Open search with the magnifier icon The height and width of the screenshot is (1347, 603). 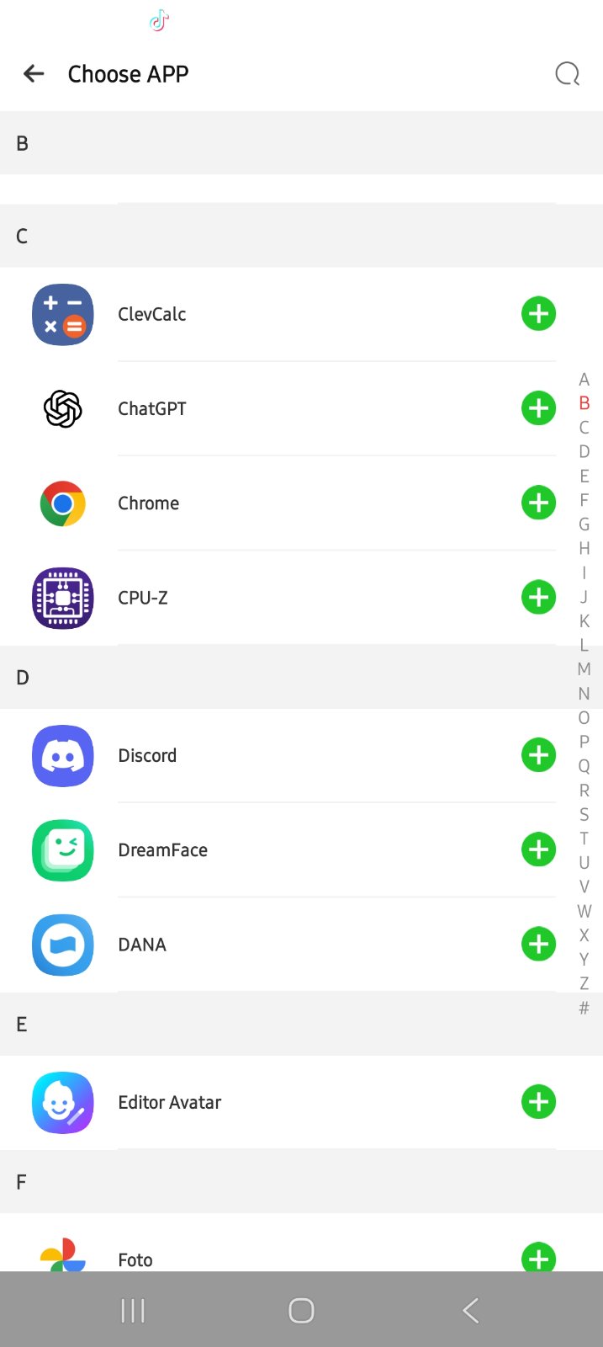coord(568,74)
